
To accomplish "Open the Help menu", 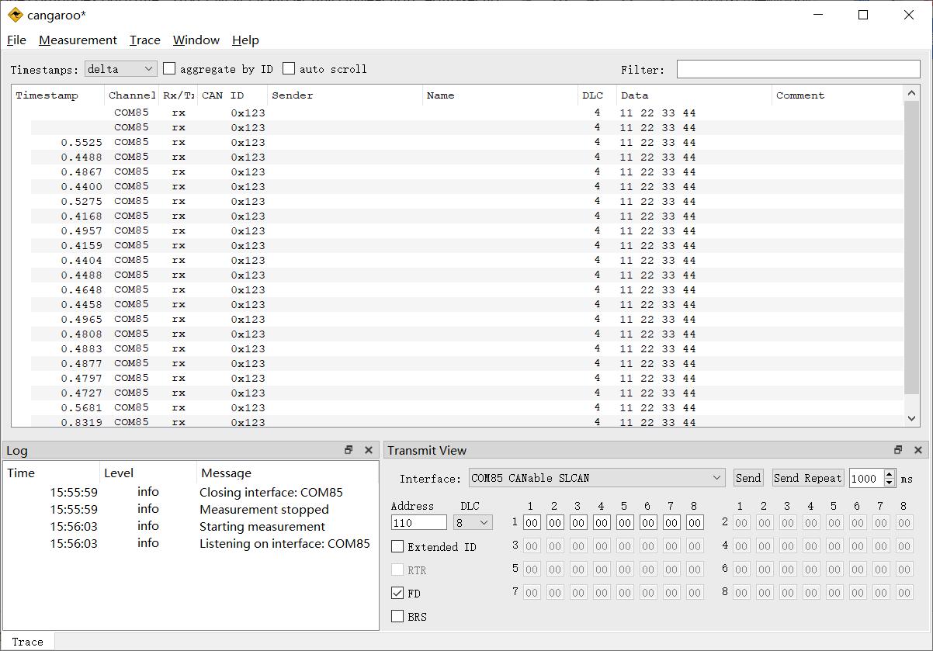I will [x=245, y=40].
